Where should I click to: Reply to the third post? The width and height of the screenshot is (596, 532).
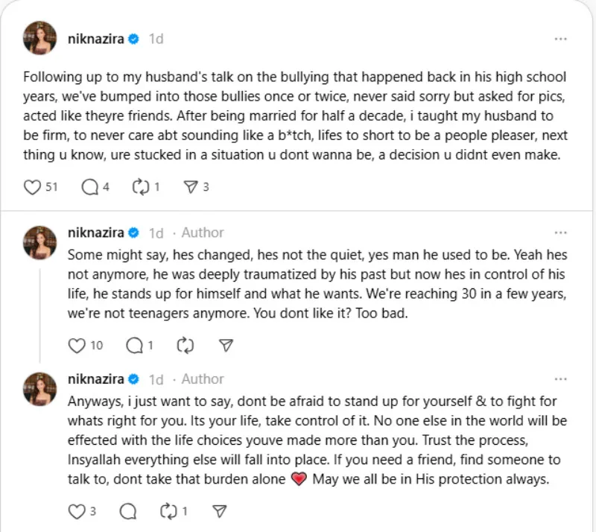128,511
